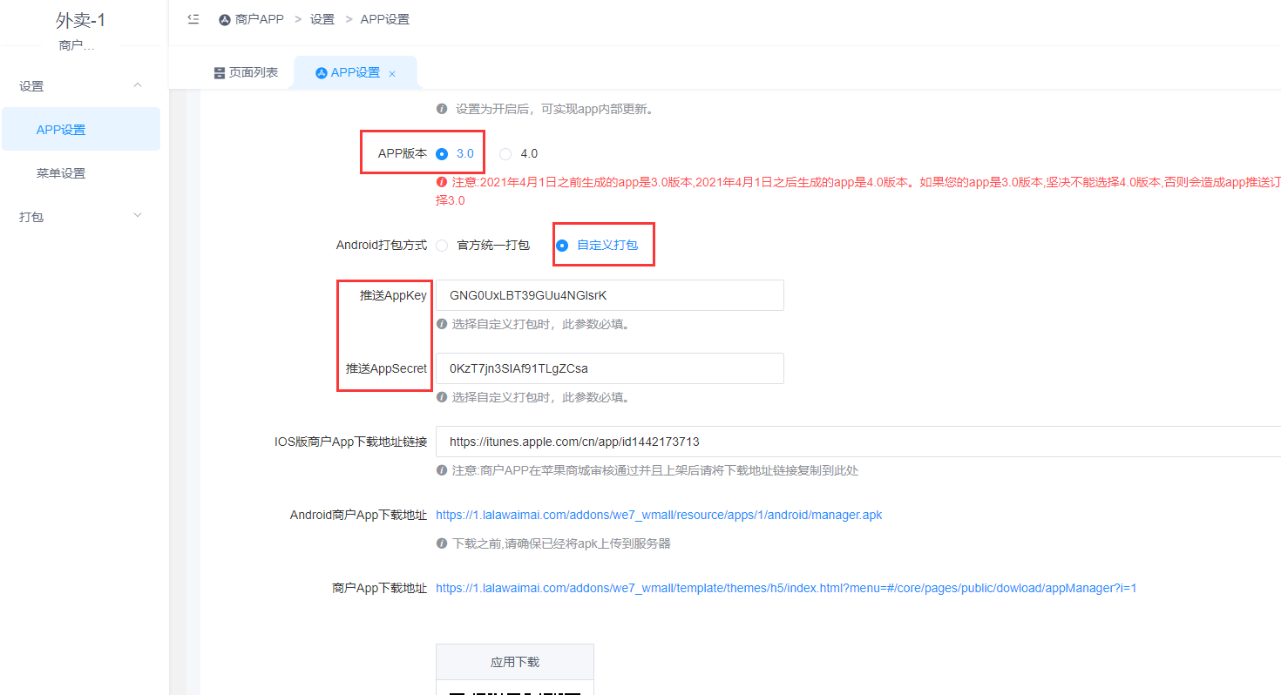
Task: Close the APP设置 tab
Action: 392,74
